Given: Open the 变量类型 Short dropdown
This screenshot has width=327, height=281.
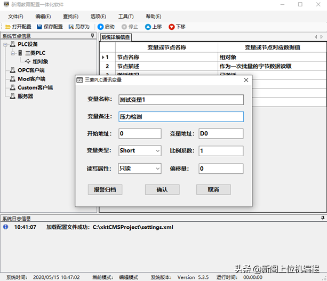Looking at the screenshot, I should click(x=158, y=151).
